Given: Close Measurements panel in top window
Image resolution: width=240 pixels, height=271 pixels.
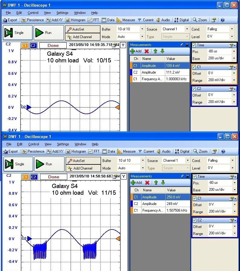Looking at the screenshot, I should click(187, 45).
